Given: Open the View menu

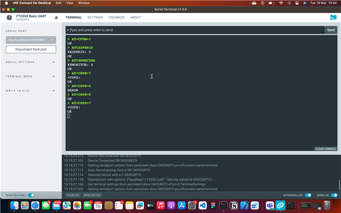Looking at the screenshot, I should pos(70,3).
